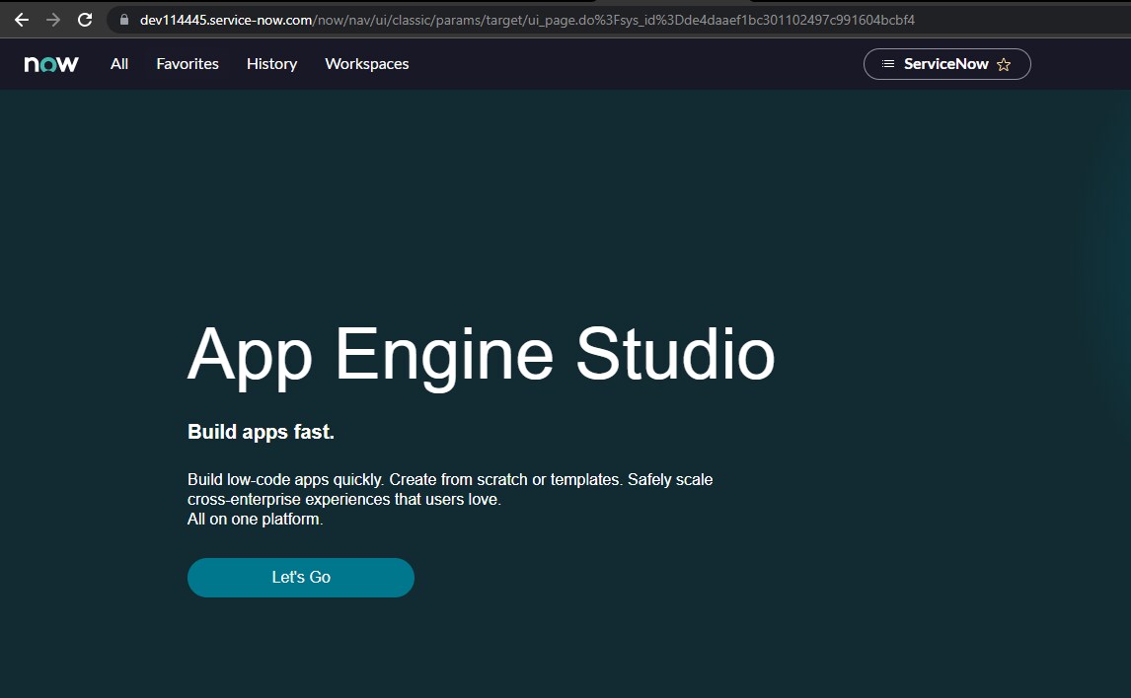Viewport: 1131px width, 698px height.
Task: Click the hamburger lines icon beside ServiceNow
Action: coord(888,64)
